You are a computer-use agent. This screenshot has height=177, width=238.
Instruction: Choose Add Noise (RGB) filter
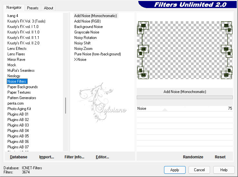(x=87, y=21)
